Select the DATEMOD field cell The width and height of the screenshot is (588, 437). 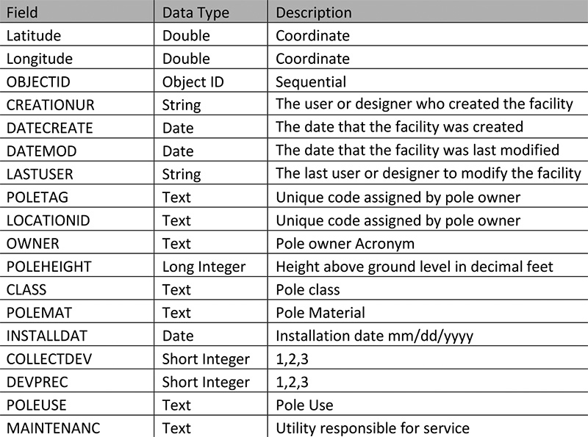tap(41, 151)
